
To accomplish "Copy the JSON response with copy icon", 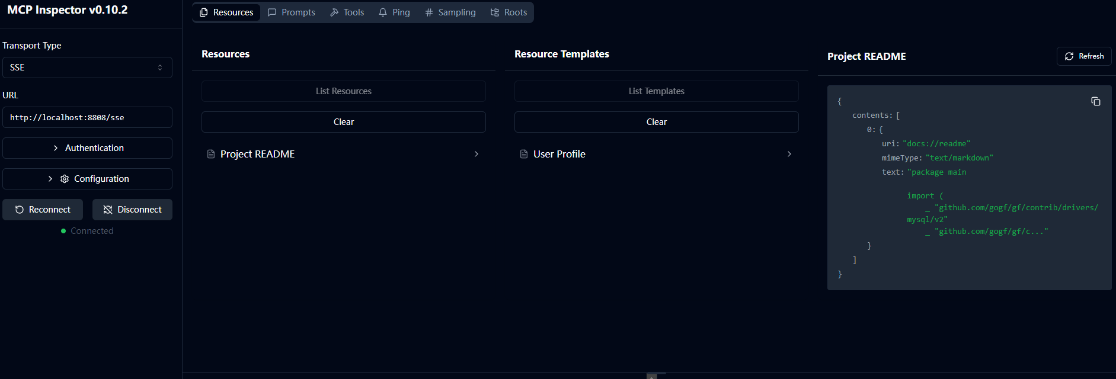I will point(1096,101).
